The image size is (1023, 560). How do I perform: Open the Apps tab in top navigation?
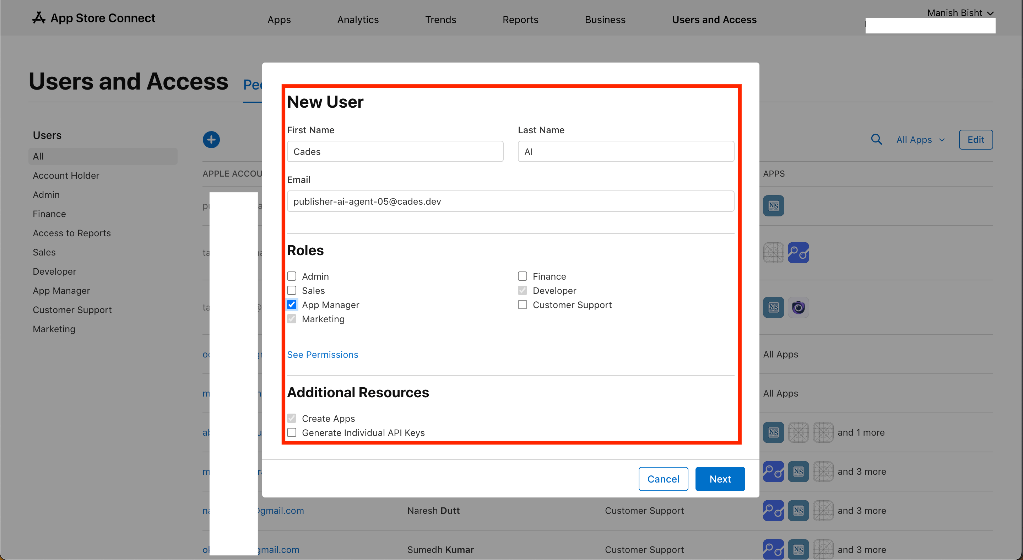pos(279,20)
